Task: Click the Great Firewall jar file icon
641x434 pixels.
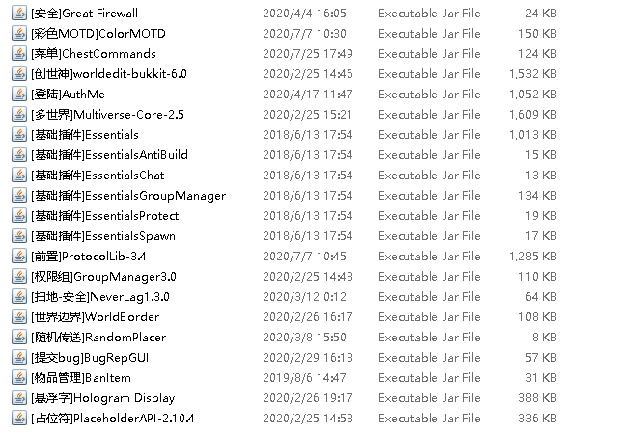Action: click(19, 13)
